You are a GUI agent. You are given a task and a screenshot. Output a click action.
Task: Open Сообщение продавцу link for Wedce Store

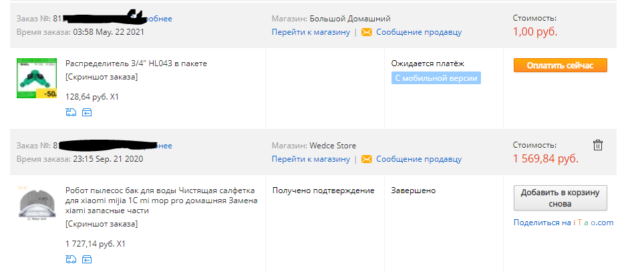click(x=419, y=159)
